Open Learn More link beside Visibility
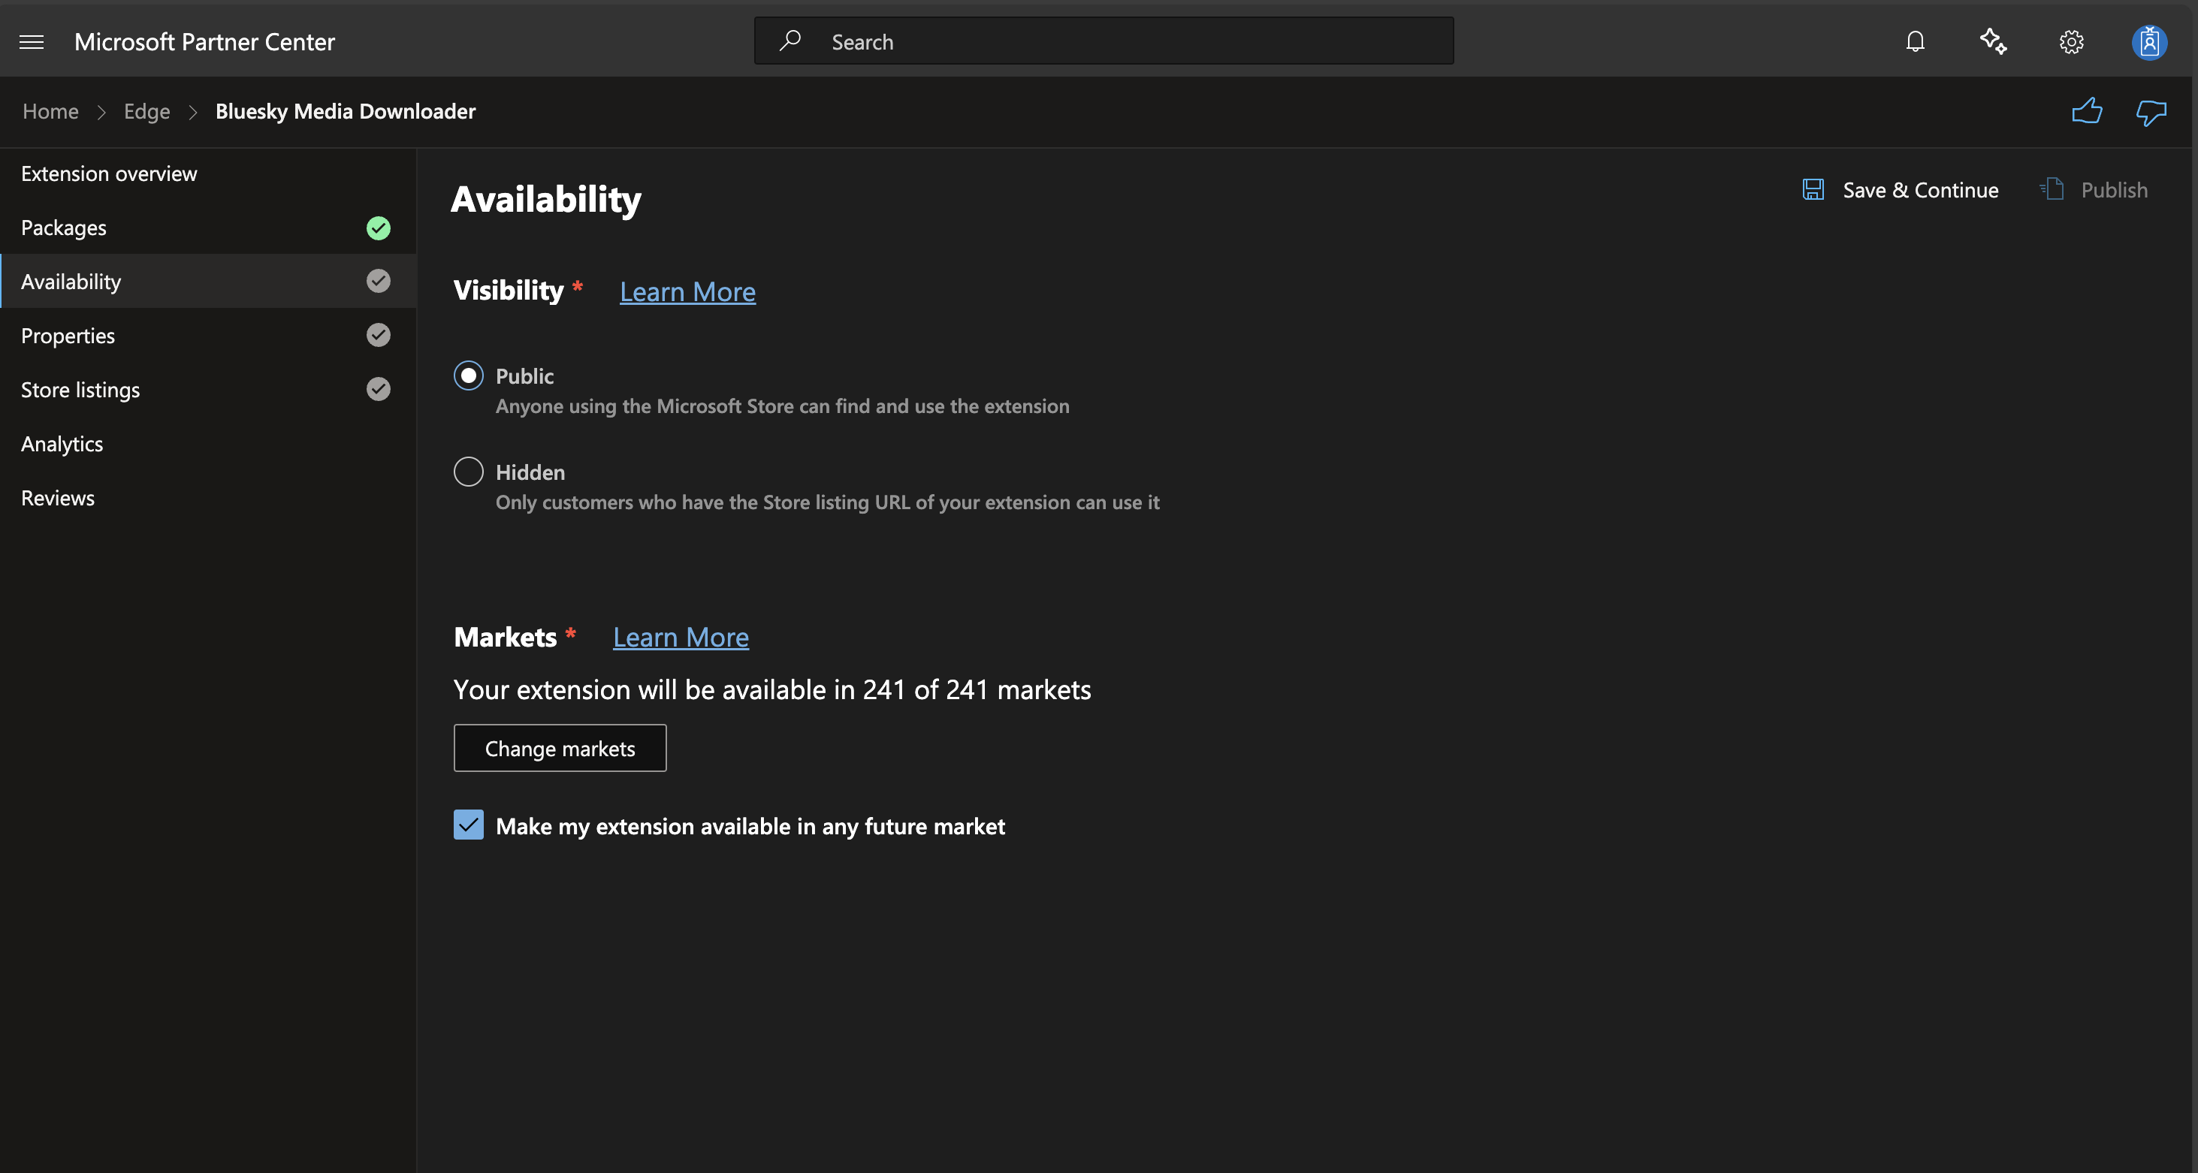The image size is (2198, 1173). pos(688,291)
